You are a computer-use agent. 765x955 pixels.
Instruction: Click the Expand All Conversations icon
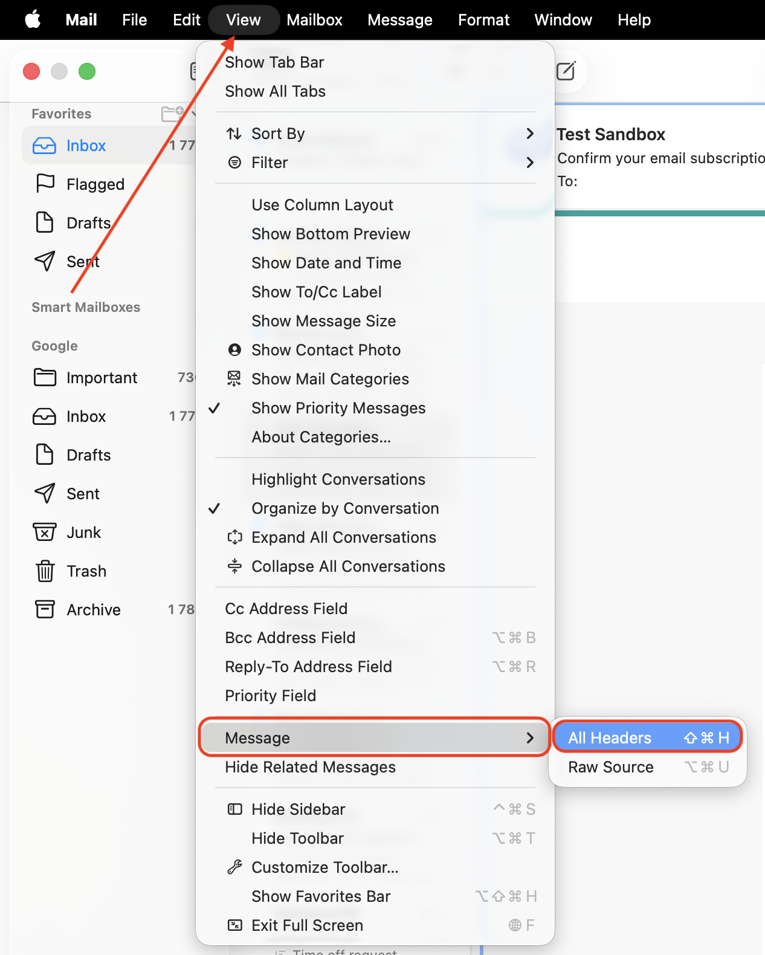point(234,537)
